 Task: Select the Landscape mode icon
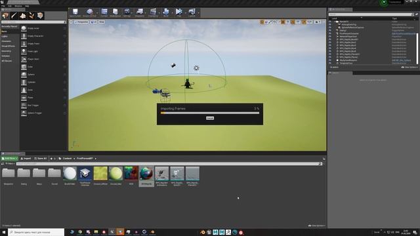tap(23, 16)
